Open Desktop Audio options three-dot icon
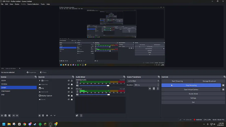Viewport: 226px width, 127px height. pyautogui.click(x=77, y=83)
